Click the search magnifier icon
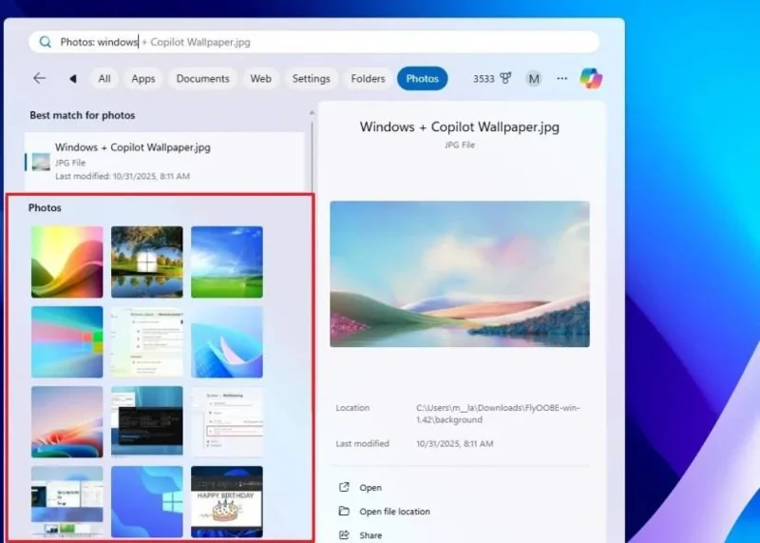This screenshot has height=543, width=760. click(x=45, y=42)
